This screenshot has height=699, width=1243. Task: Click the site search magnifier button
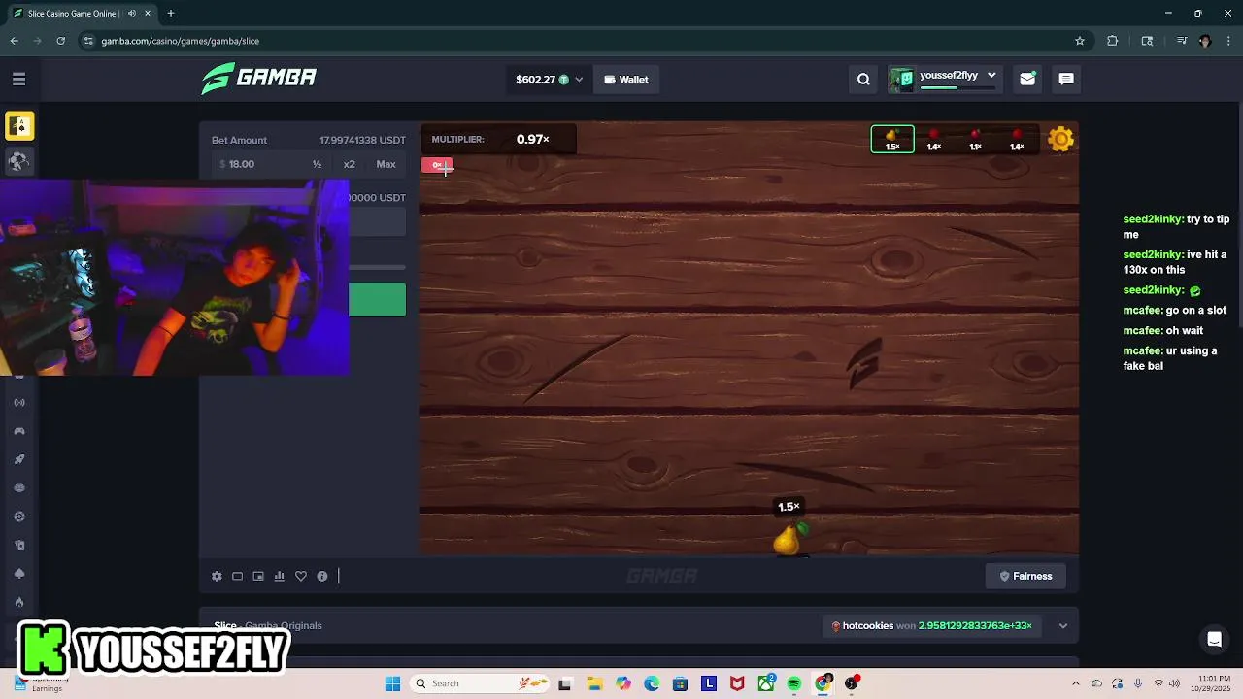coord(863,80)
